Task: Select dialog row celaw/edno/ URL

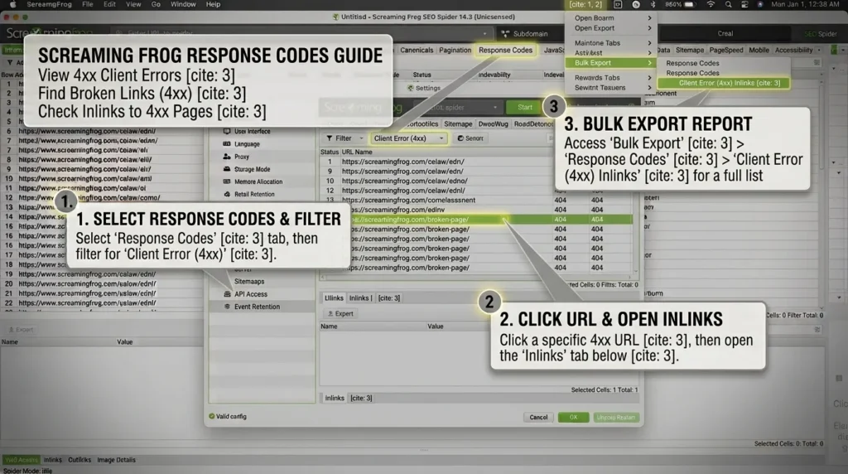Action: tap(476, 181)
